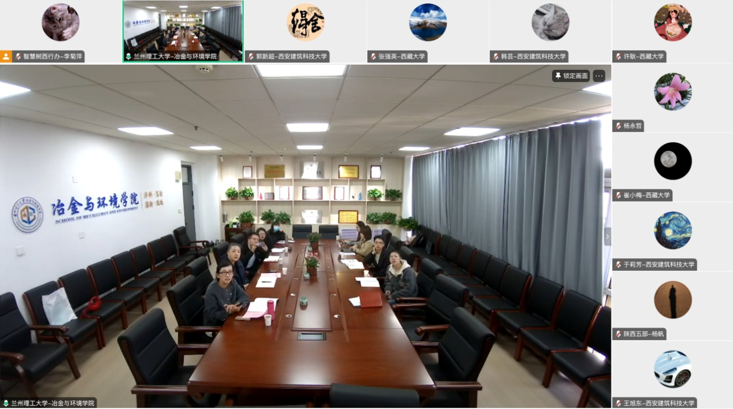Viewport: 733px width, 409px height.
Task: Select the 兰州理工大学 video thumbnail at top
Action: [183, 30]
